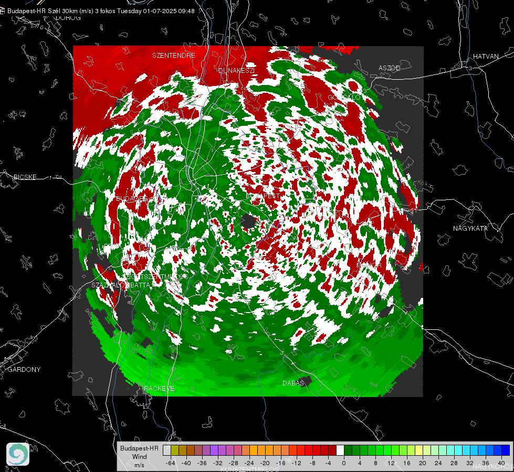This screenshot has width=514, height=472.
Task: Click the SZAZHALOMBATTA town label
Action: [121, 285]
